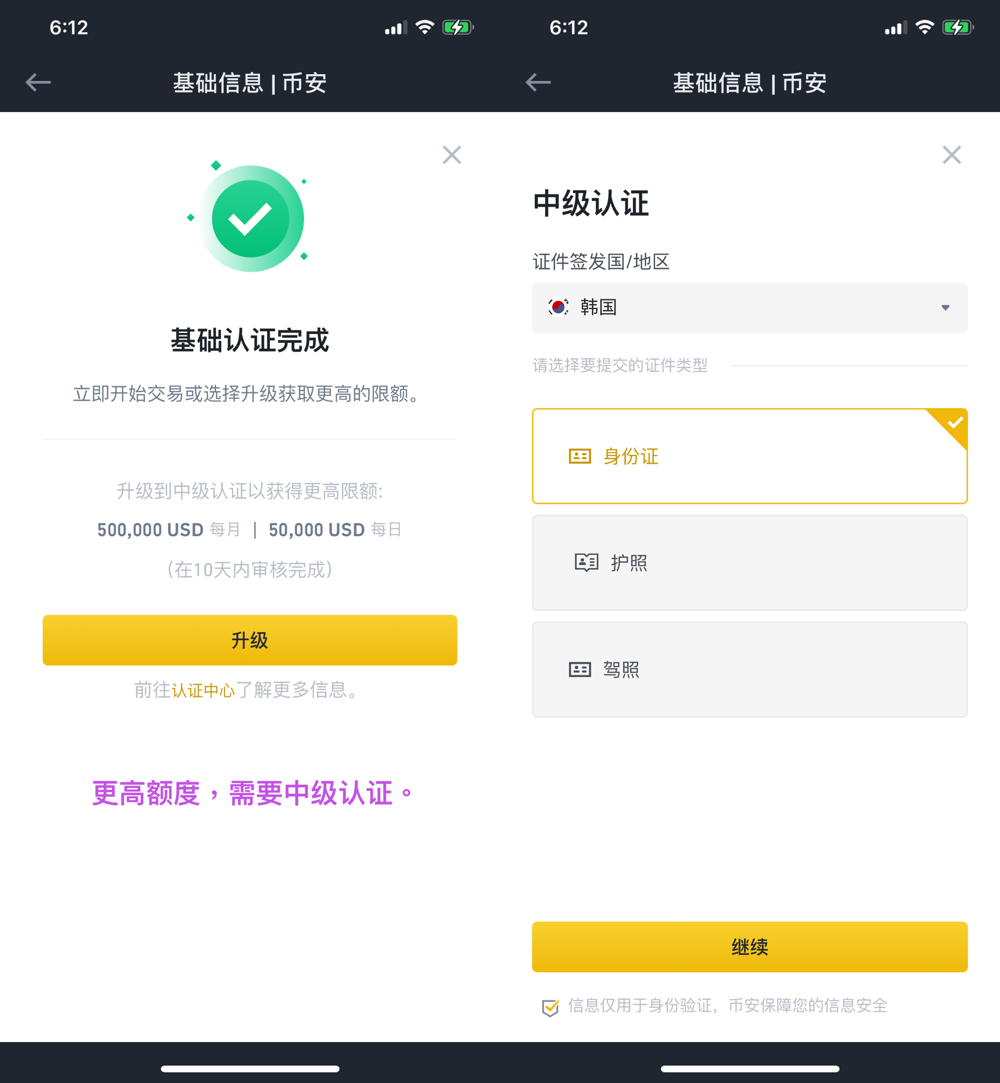Click the 中级认证 heading
Screen dimensions: 1000x1083
pos(592,203)
